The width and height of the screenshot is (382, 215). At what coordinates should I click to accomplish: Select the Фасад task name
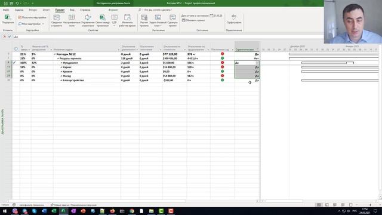pyautogui.click(x=67, y=76)
